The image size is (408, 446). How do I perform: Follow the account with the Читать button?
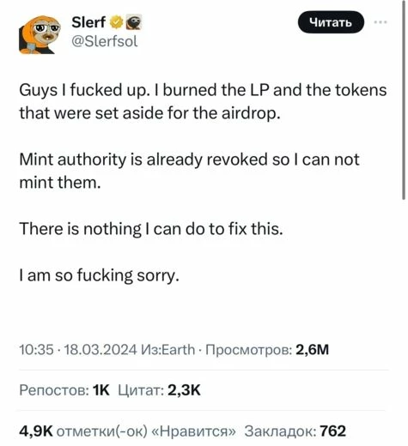pos(331,22)
